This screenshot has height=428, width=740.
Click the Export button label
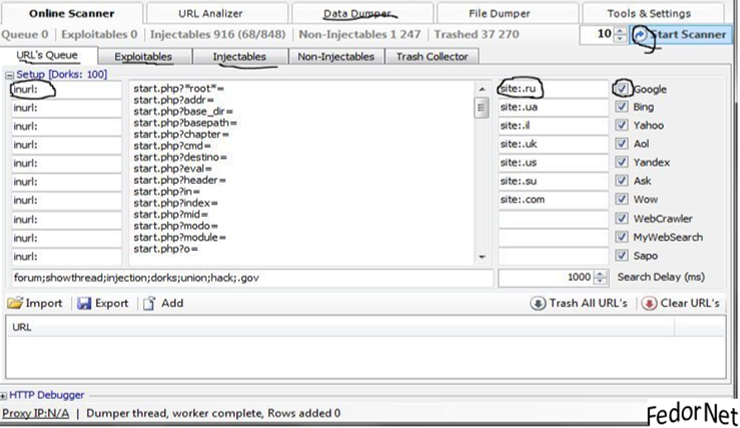point(111,303)
